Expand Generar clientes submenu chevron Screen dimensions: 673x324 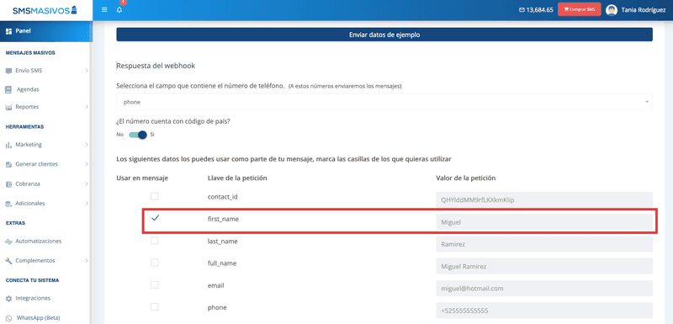click(87, 164)
